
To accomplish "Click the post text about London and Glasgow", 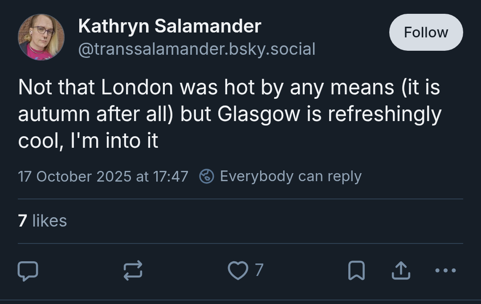I will [x=229, y=114].
